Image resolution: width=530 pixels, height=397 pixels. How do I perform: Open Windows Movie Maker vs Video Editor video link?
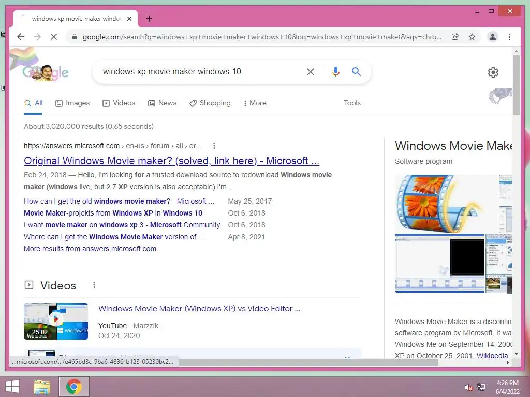click(x=199, y=309)
